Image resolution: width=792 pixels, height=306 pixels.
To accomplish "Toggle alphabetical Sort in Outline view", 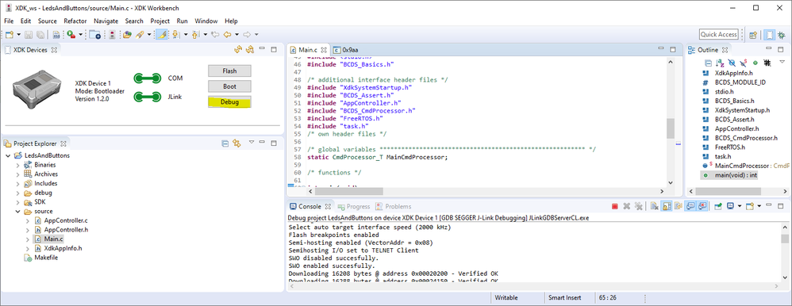I will [720, 63].
